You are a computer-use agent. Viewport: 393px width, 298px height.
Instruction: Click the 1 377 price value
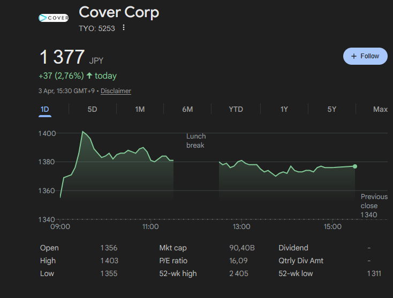(x=62, y=57)
